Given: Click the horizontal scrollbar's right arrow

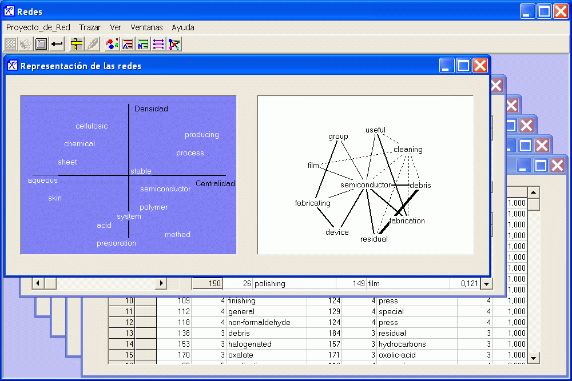Looking at the screenshot, I should (161, 283).
